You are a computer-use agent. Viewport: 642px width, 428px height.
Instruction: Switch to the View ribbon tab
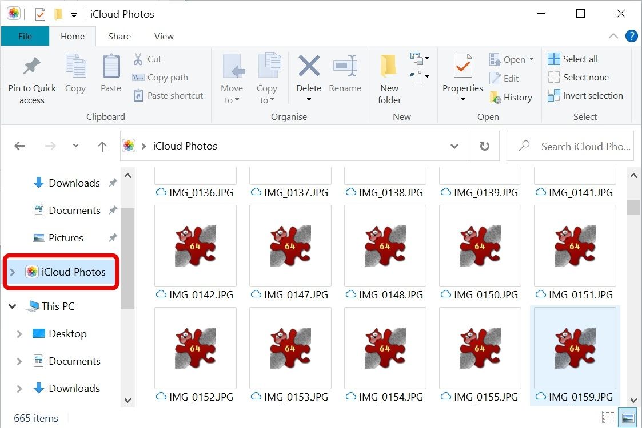click(164, 36)
